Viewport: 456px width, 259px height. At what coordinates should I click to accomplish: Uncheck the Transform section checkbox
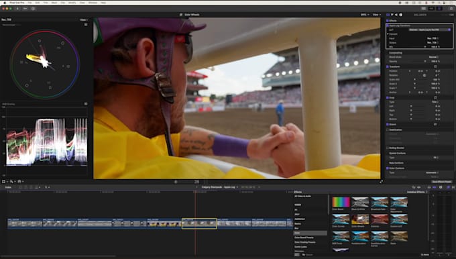(x=388, y=66)
